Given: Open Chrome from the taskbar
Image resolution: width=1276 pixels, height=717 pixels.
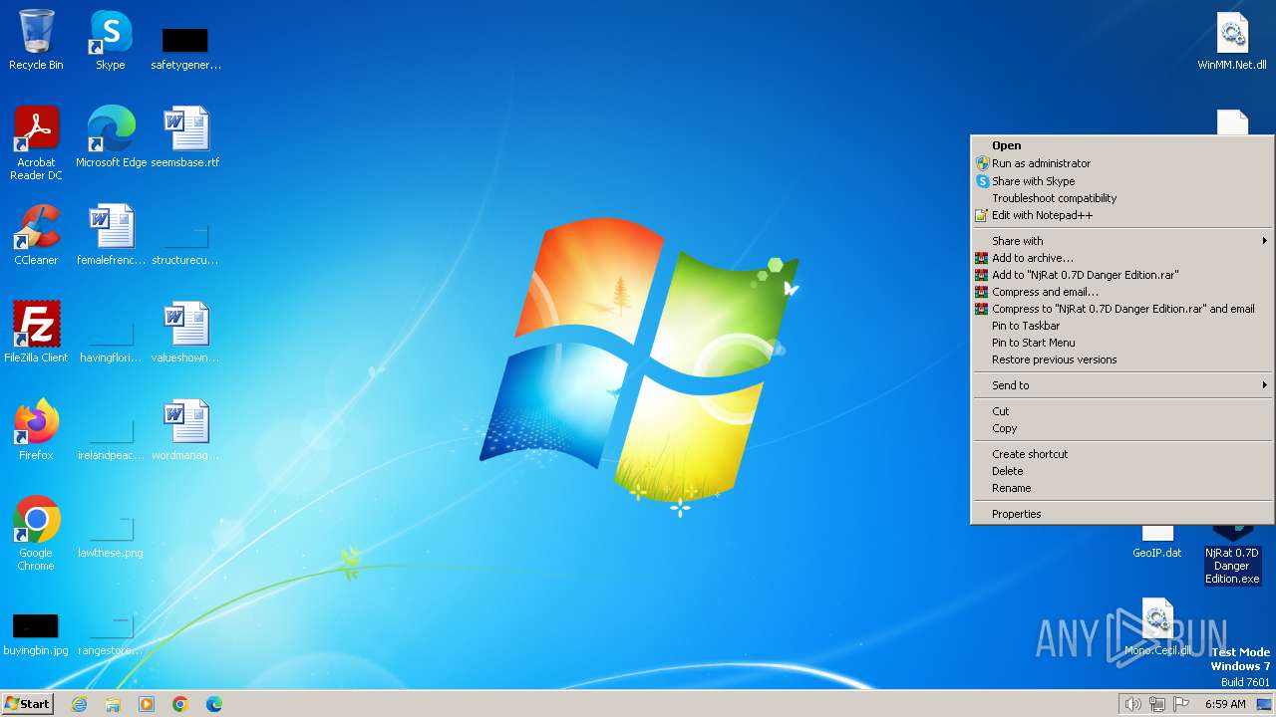Looking at the screenshot, I should click(x=180, y=704).
